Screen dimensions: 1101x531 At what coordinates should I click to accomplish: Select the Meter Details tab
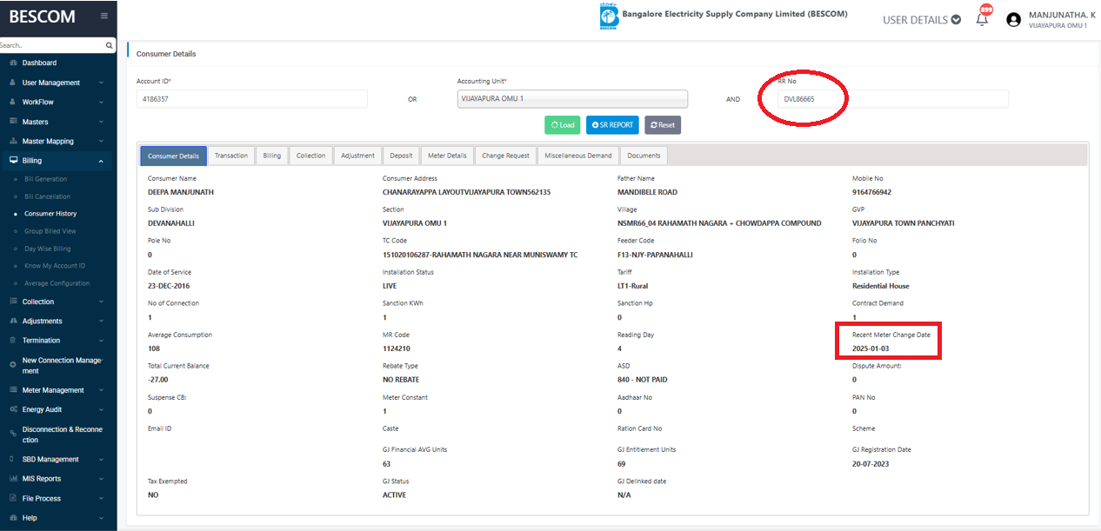(447, 156)
